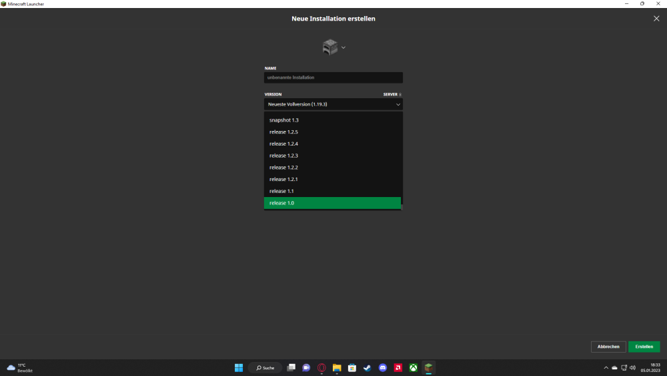
Task: Open the weather widget showing 11°C
Action: tap(20, 368)
